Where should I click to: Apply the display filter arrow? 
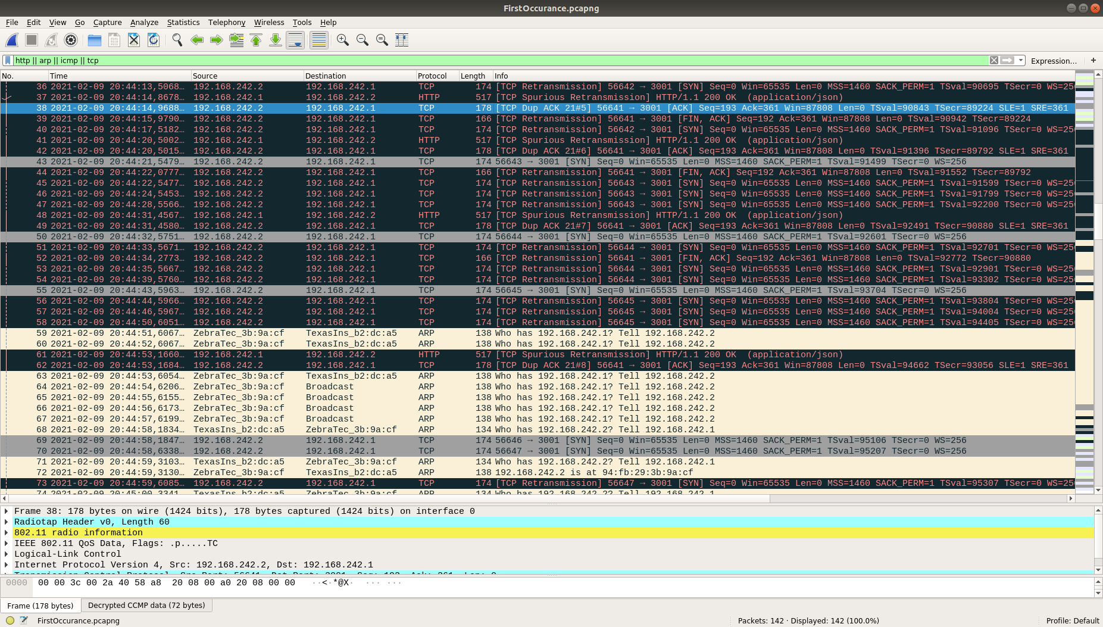(x=1007, y=60)
